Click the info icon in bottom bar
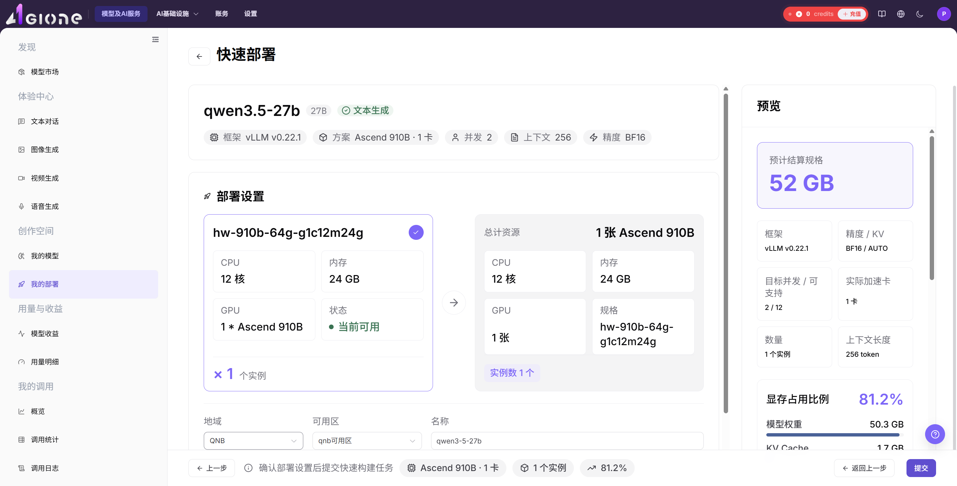This screenshot has height=486, width=957. coord(248,468)
